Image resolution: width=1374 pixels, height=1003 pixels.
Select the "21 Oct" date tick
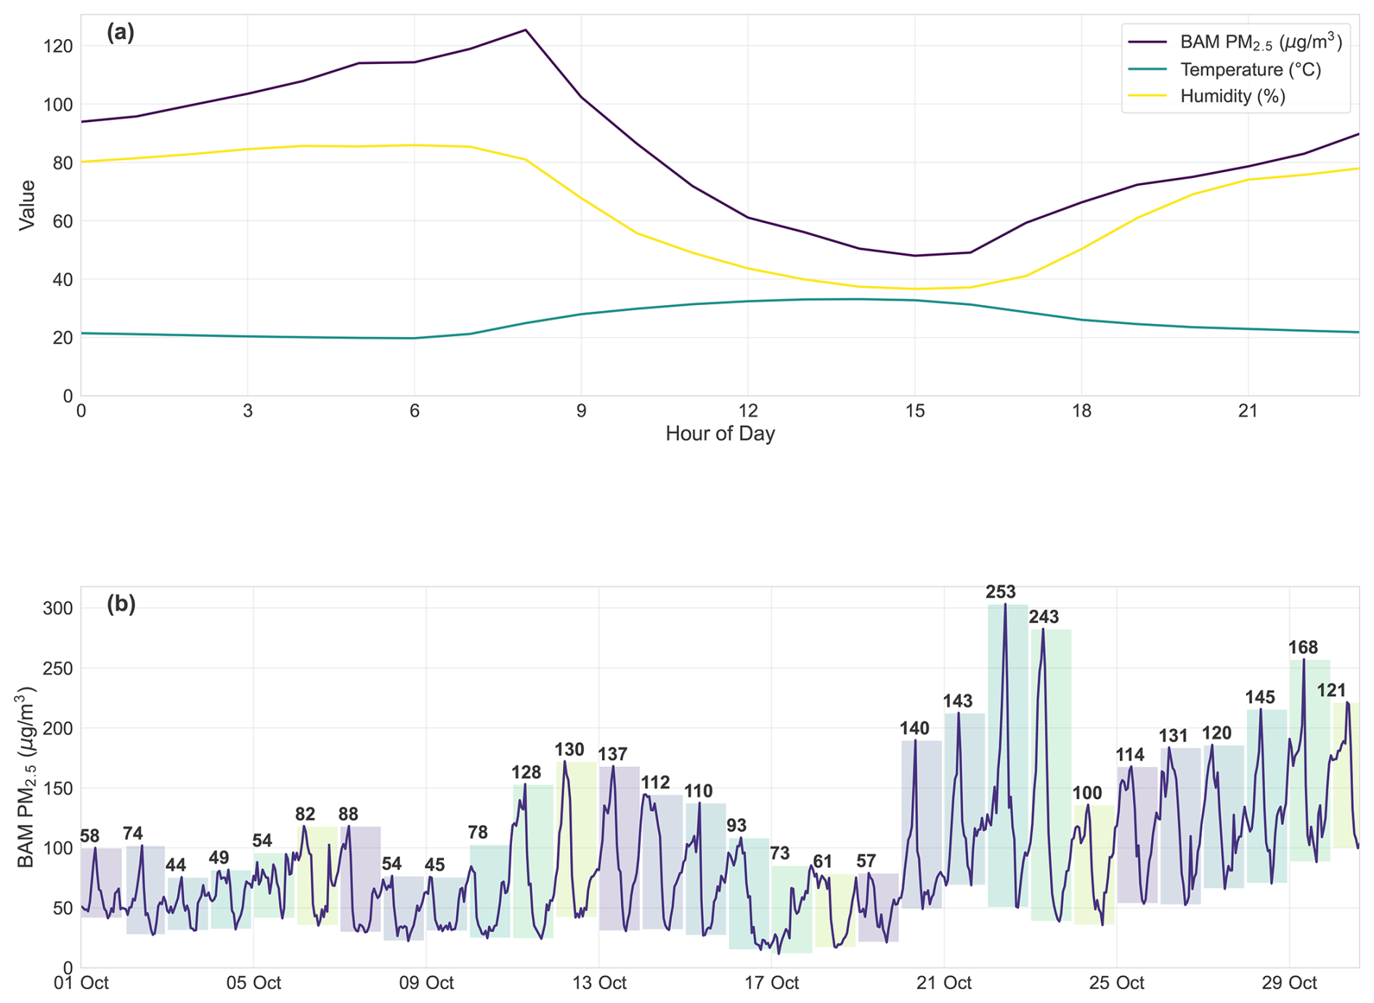[x=944, y=983]
